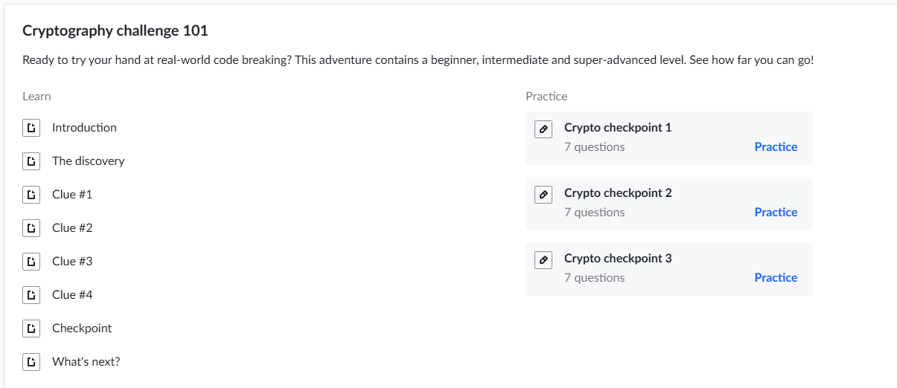Click the pencil icon for Crypto checkpoint 3
The image size is (897, 388).
543,260
